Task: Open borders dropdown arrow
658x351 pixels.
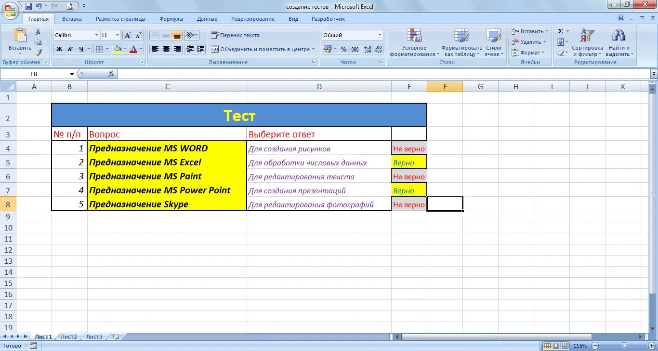Action: point(107,49)
